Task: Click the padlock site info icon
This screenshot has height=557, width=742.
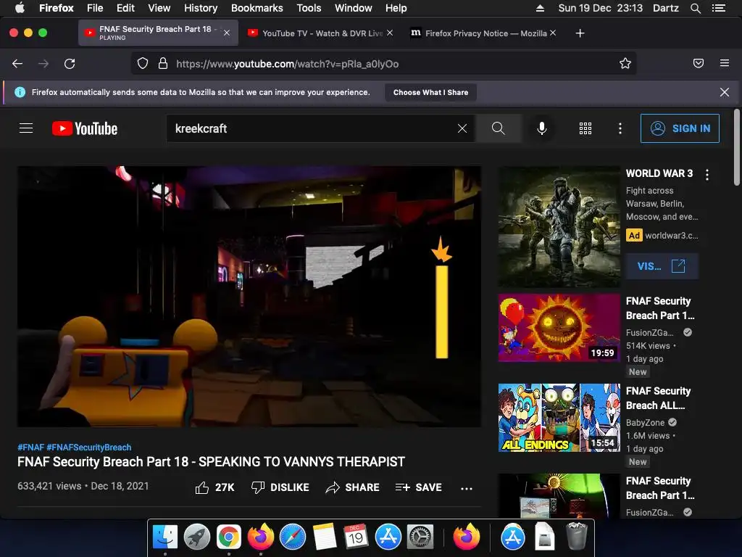Action: point(163,64)
